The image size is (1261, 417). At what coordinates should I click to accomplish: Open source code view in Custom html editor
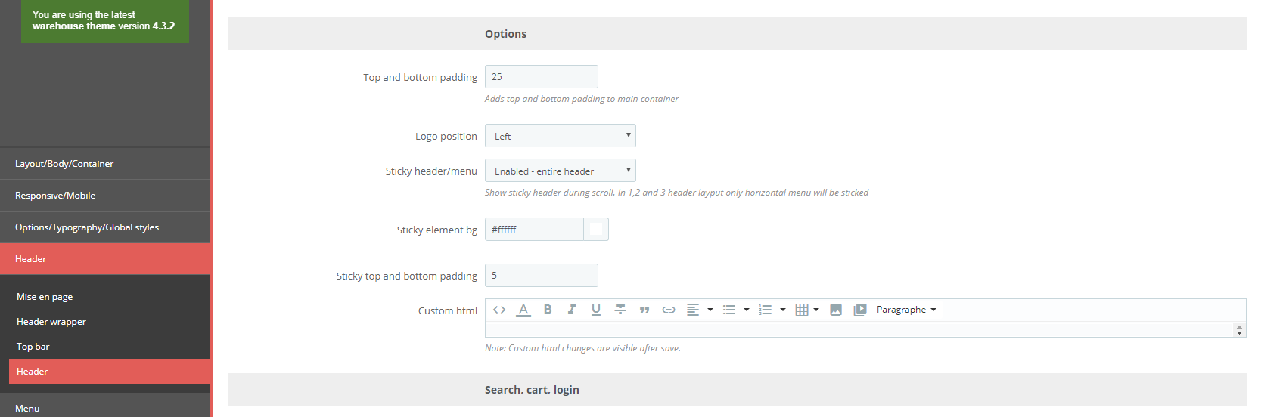499,310
